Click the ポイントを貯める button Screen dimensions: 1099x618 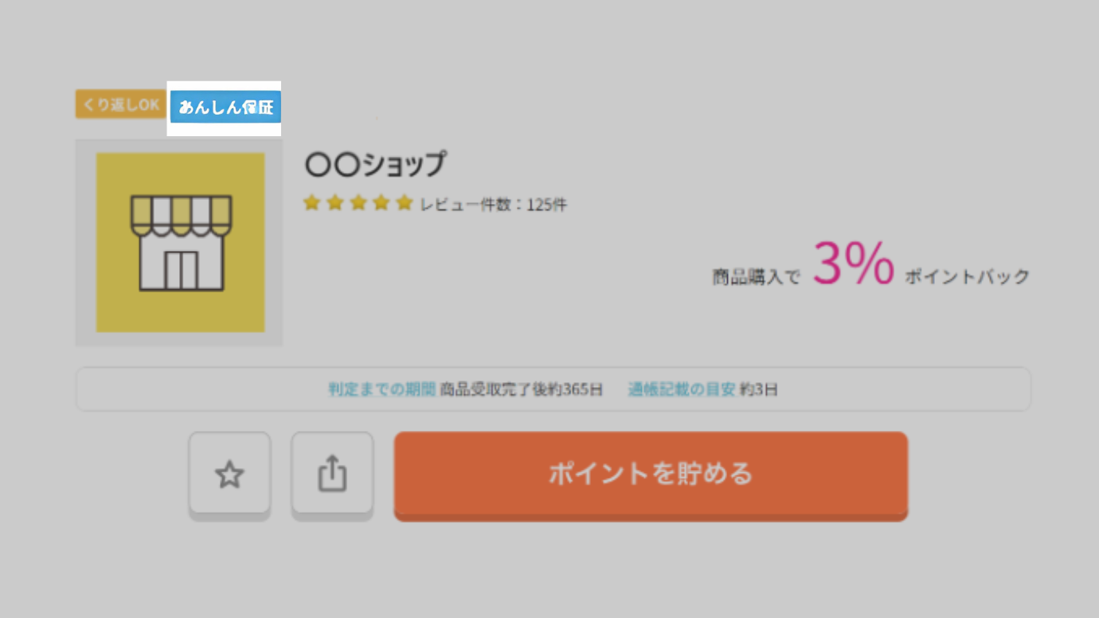(651, 475)
